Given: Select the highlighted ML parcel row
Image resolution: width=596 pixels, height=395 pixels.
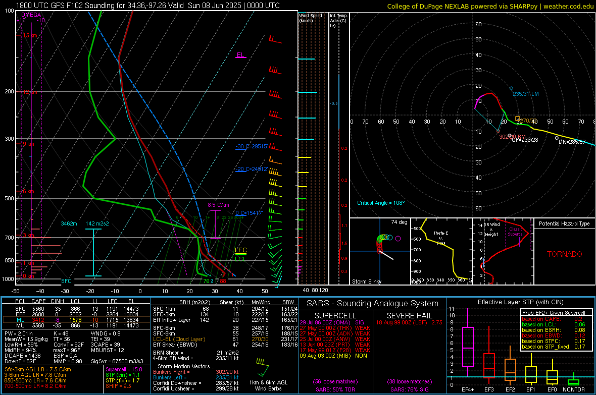Looking at the screenshot, I should click(76, 320).
